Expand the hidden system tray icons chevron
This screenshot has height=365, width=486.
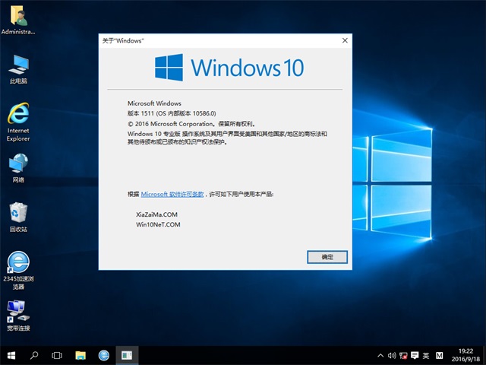(x=380, y=355)
